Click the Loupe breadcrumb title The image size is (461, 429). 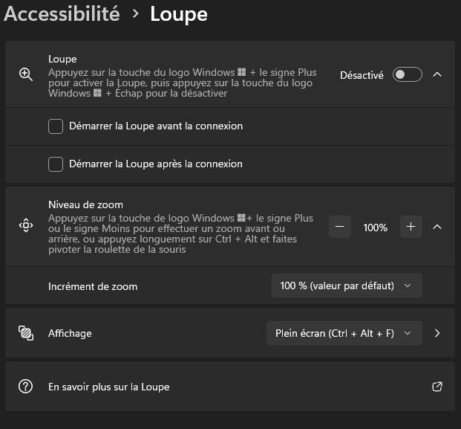[179, 14]
